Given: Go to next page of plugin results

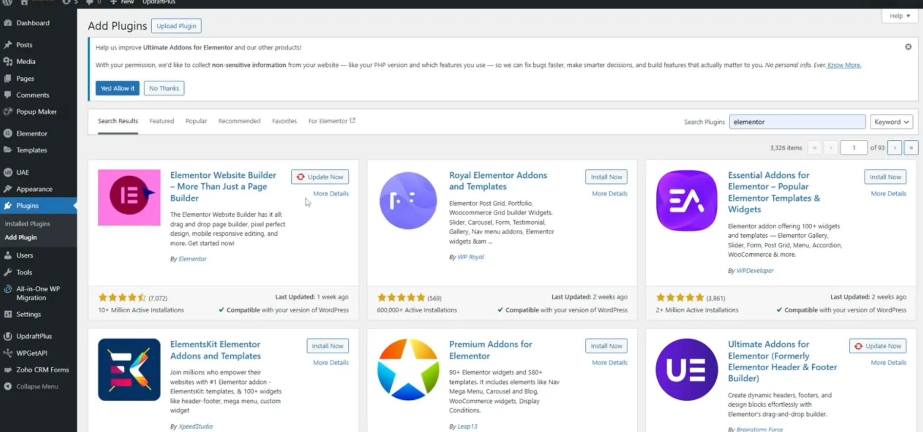Looking at the screenshot, I should pos(895,148).
